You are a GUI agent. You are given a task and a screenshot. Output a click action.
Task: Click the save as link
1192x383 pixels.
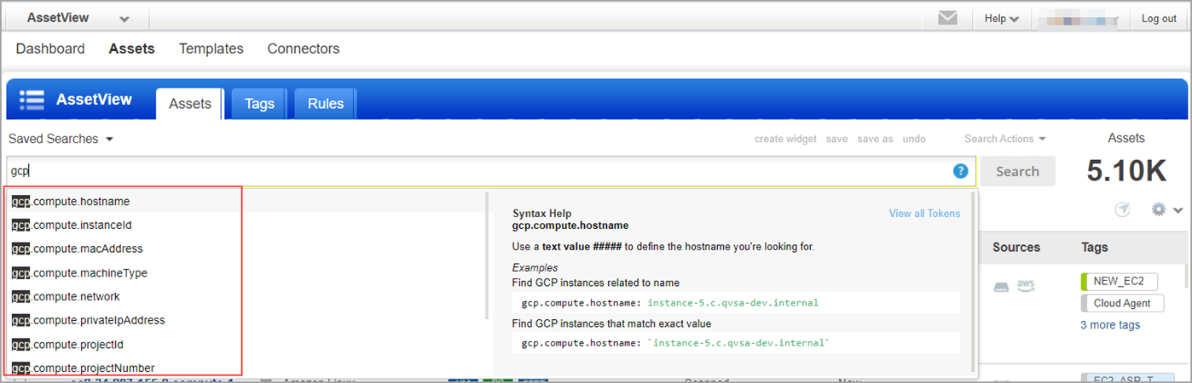click(x=875, y=139)
